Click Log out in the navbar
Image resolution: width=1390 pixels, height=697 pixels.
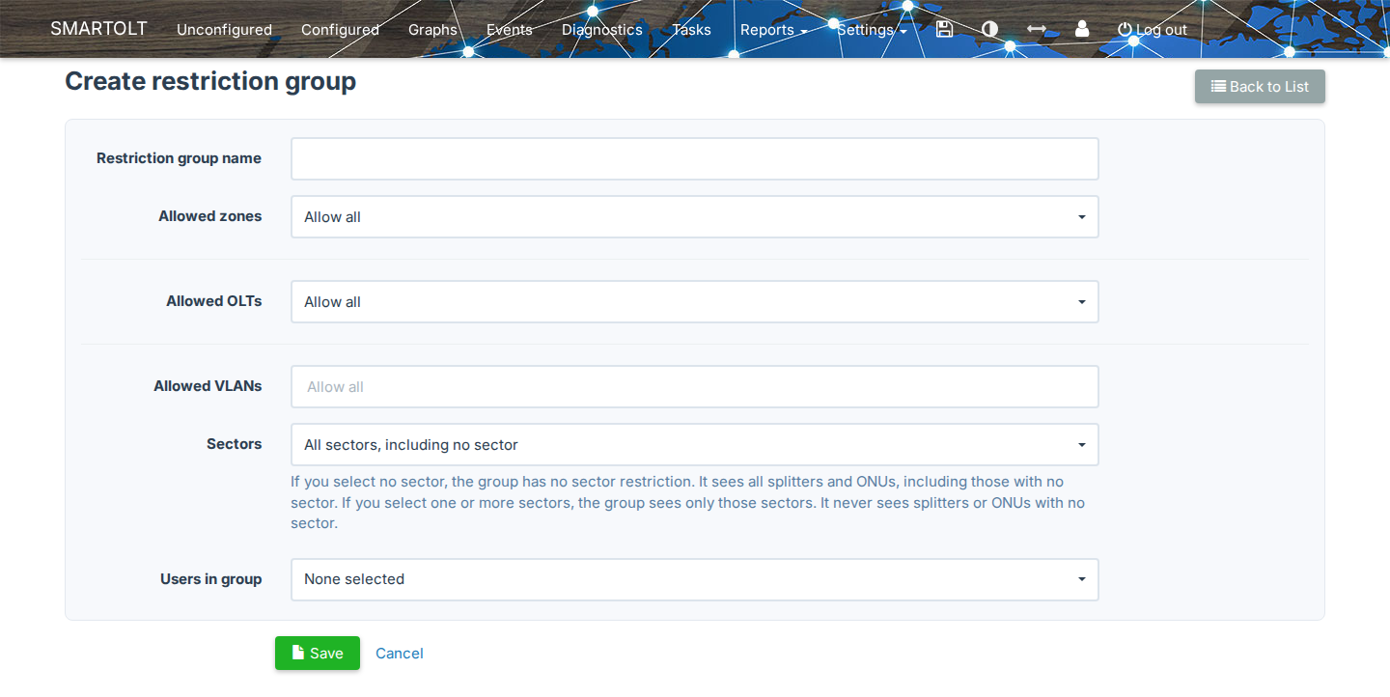(x=1153, y=30)
